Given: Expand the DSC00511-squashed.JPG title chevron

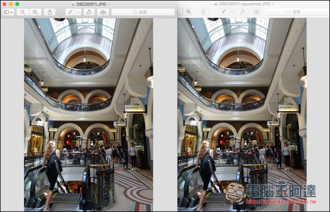Looking at the screenshot, I should (x=272, y=4).
